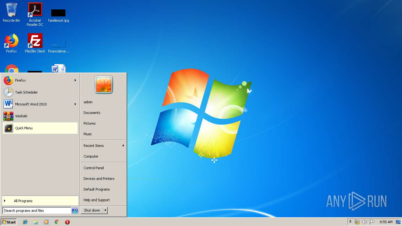This screenshot has height=226, width=402.
Task: Open the Action Center flag icon
Action: [x=372, y=222]
